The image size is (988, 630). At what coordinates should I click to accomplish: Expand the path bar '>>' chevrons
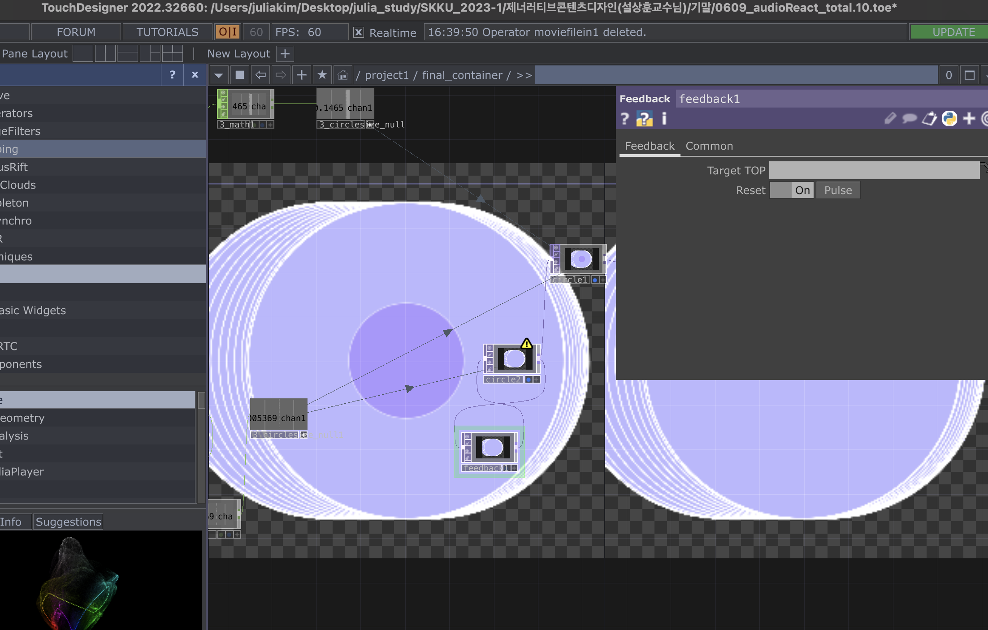pyautogui.click(x=524, y=75)
